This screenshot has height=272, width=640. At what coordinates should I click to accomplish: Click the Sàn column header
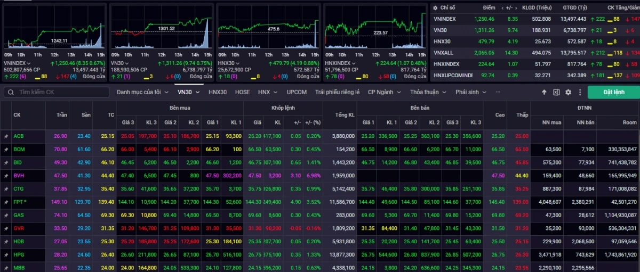tap(85, 115)
